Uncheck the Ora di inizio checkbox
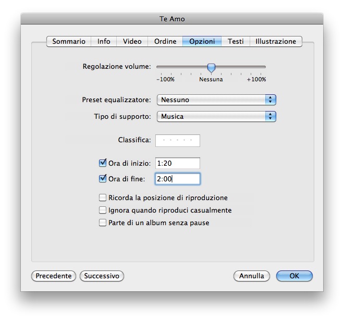 (x=103, y=163)
